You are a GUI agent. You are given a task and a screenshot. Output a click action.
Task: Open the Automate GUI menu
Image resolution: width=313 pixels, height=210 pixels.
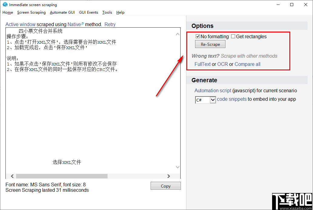point(62,12)
